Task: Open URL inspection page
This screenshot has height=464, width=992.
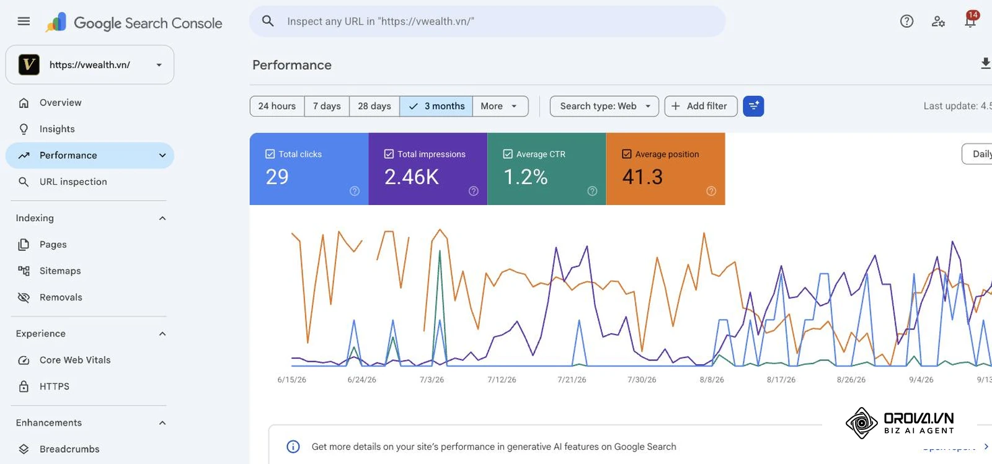Action: tap(90, 182)
